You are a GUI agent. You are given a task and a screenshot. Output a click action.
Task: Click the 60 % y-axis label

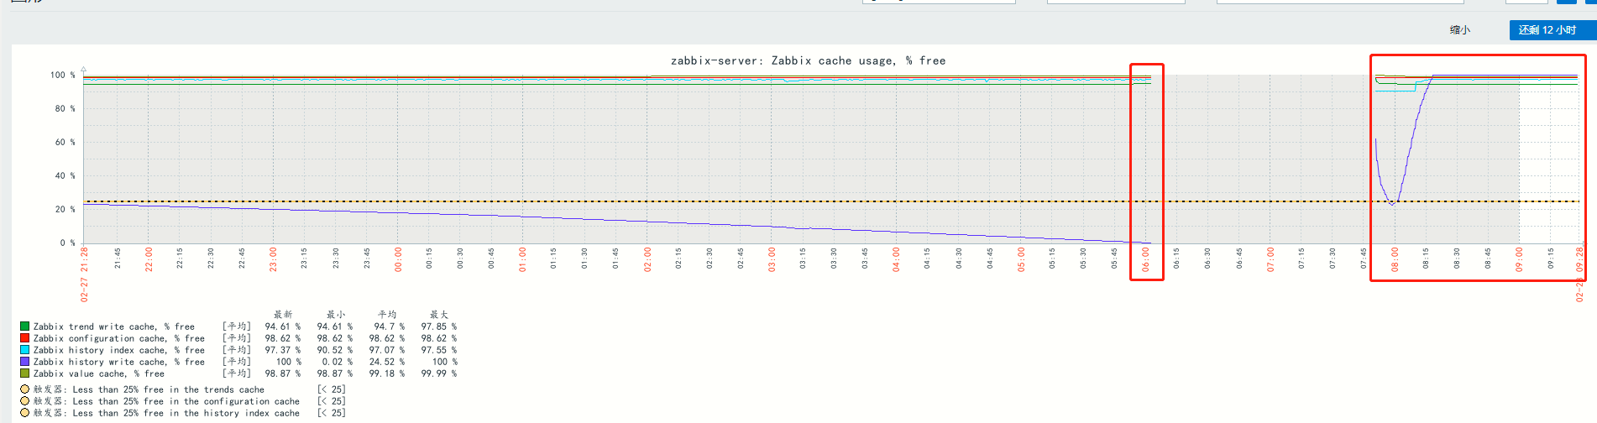[65, 142]
